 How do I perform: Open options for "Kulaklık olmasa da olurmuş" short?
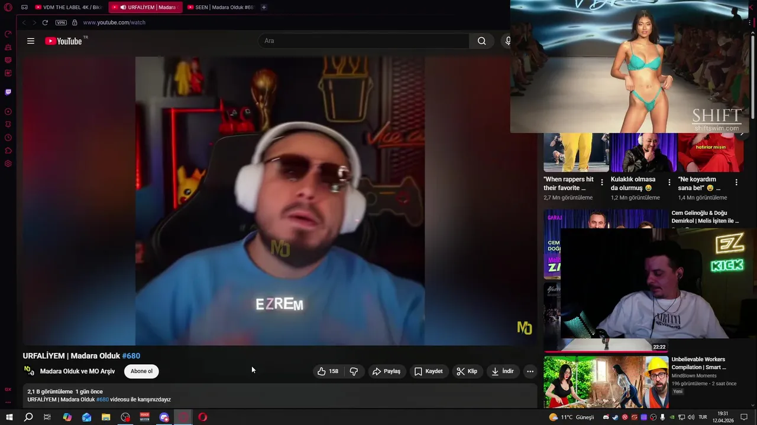[x=669, y=182]
